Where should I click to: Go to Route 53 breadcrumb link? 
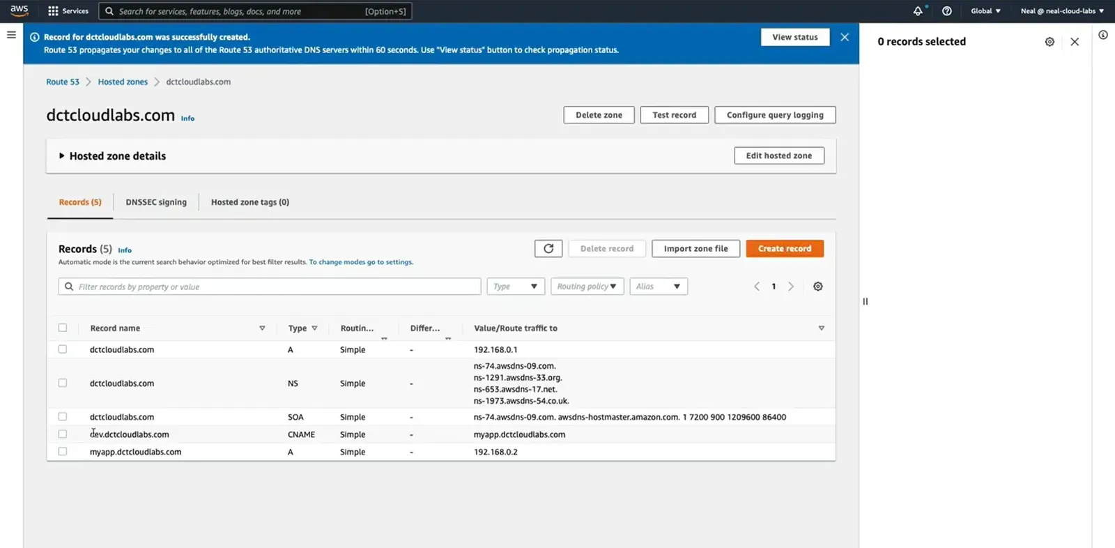coord(63,82)
